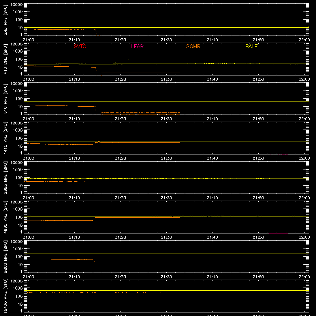The image size is (316, 316).
Task: Click the 10000 y-axis value on 245 MHz plot
Action: coord(17,5)
